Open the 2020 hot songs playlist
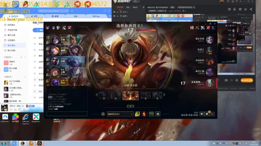This screenshot has height=146, width=261. (13, 89)
